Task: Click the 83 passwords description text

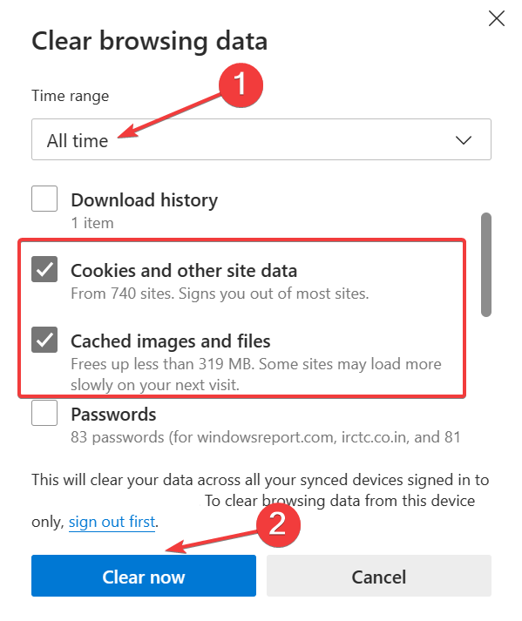Action: 266,437
